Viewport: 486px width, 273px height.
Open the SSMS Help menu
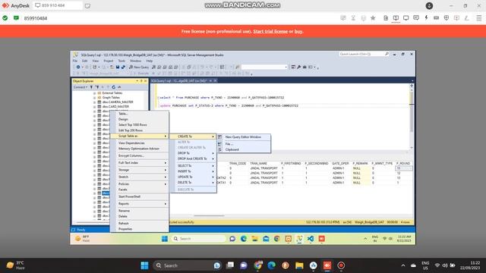tap(149, 61)
